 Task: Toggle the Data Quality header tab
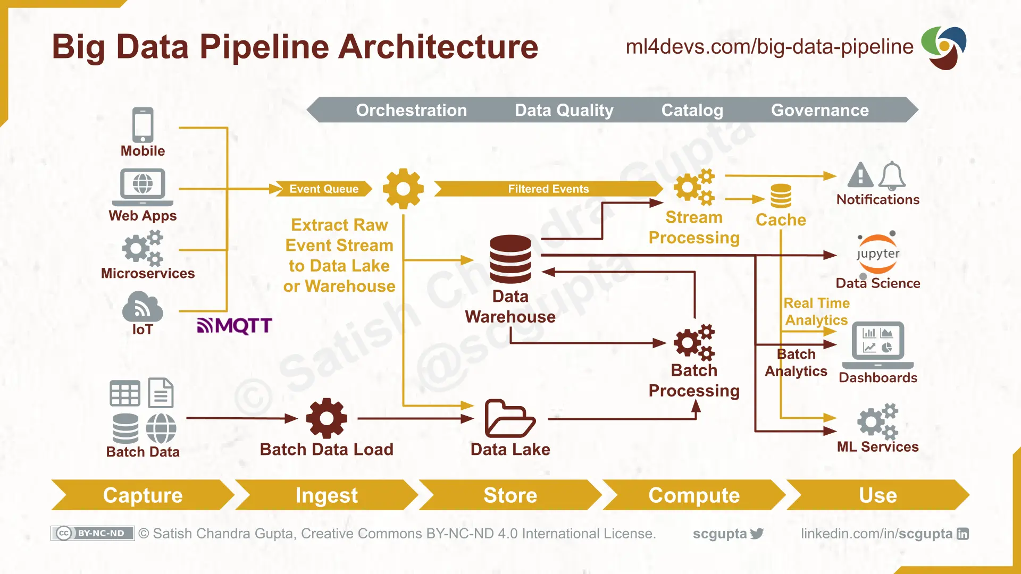[x=565, y=110]
